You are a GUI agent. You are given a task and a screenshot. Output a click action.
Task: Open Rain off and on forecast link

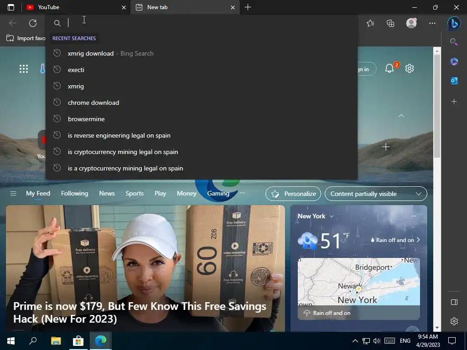click(x=395, y=240)
